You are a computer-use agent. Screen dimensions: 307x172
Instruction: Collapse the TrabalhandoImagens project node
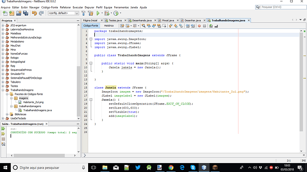3,90
